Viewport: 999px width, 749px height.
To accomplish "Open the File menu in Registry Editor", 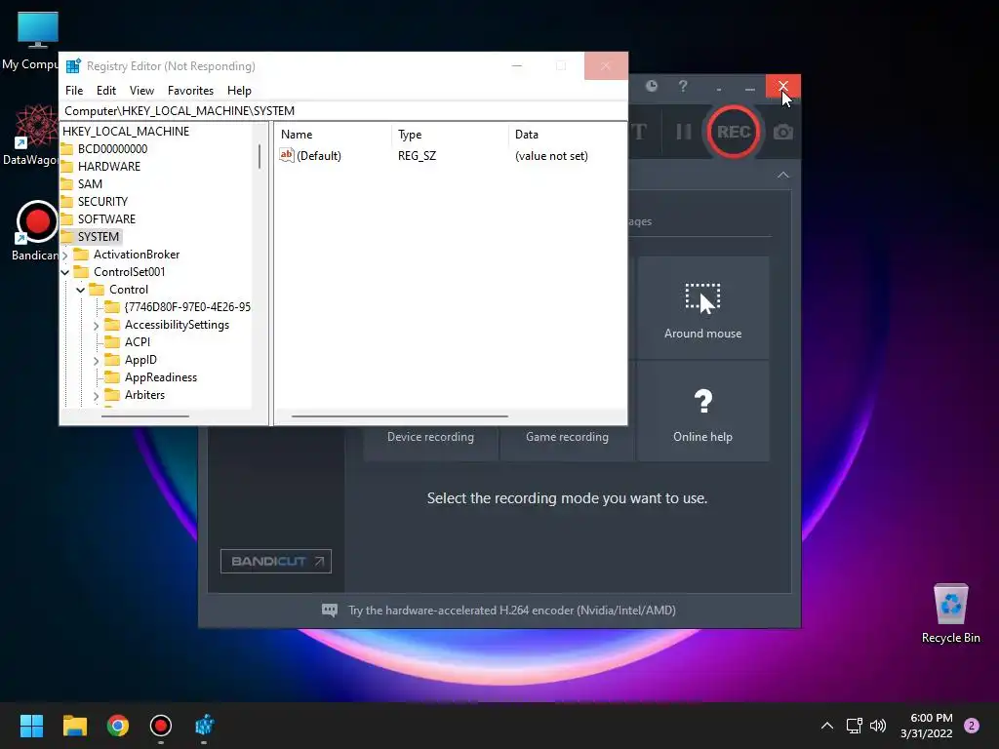I will tap(74, 91).
